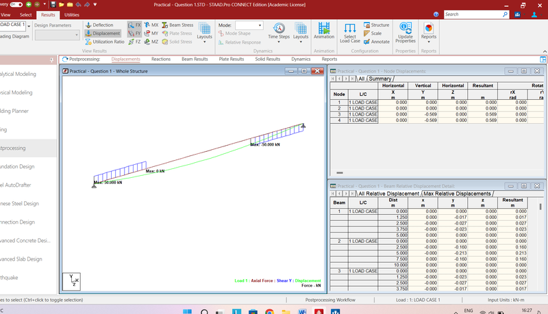Image resolution: width=548 pixels, height=314 pixels.
Task: Switch to Summary tab in Node Displacements
Action: [380, 79]
